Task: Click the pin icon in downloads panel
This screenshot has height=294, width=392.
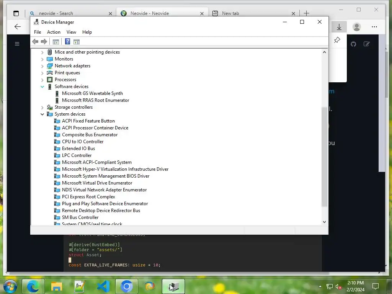Action: click(x=337, y=40)
